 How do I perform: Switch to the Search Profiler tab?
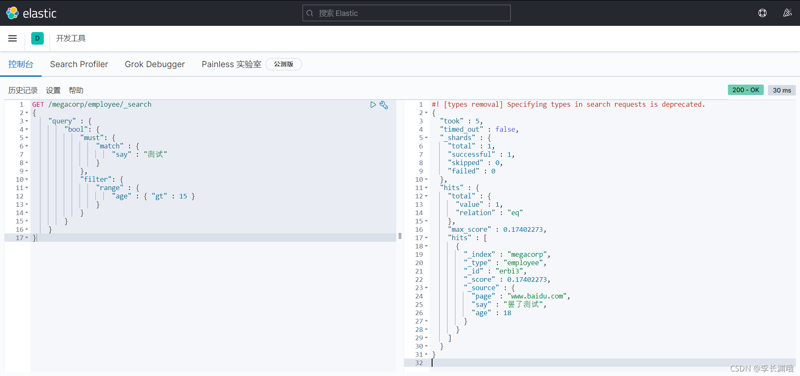(x=79, y=64)
